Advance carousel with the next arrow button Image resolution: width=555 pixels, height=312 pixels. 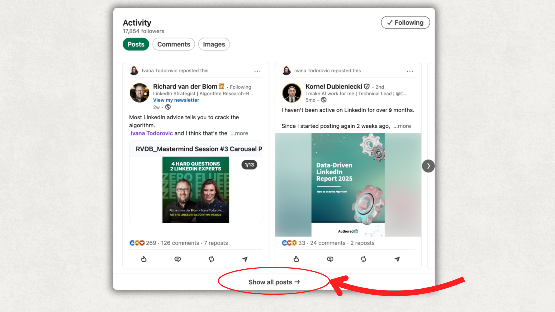(x=428, y=166)
